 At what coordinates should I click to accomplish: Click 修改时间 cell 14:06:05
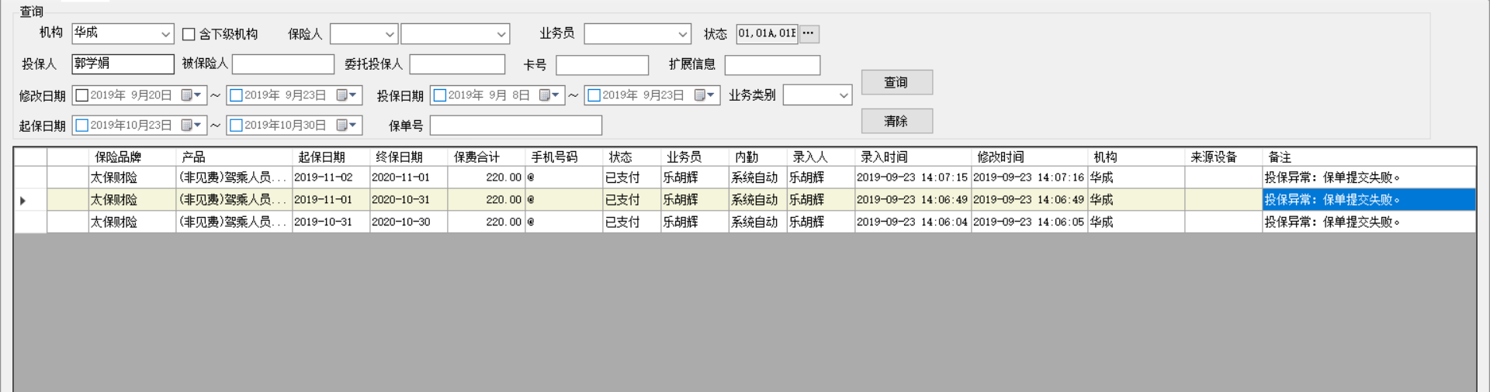tap(1029, 222)
